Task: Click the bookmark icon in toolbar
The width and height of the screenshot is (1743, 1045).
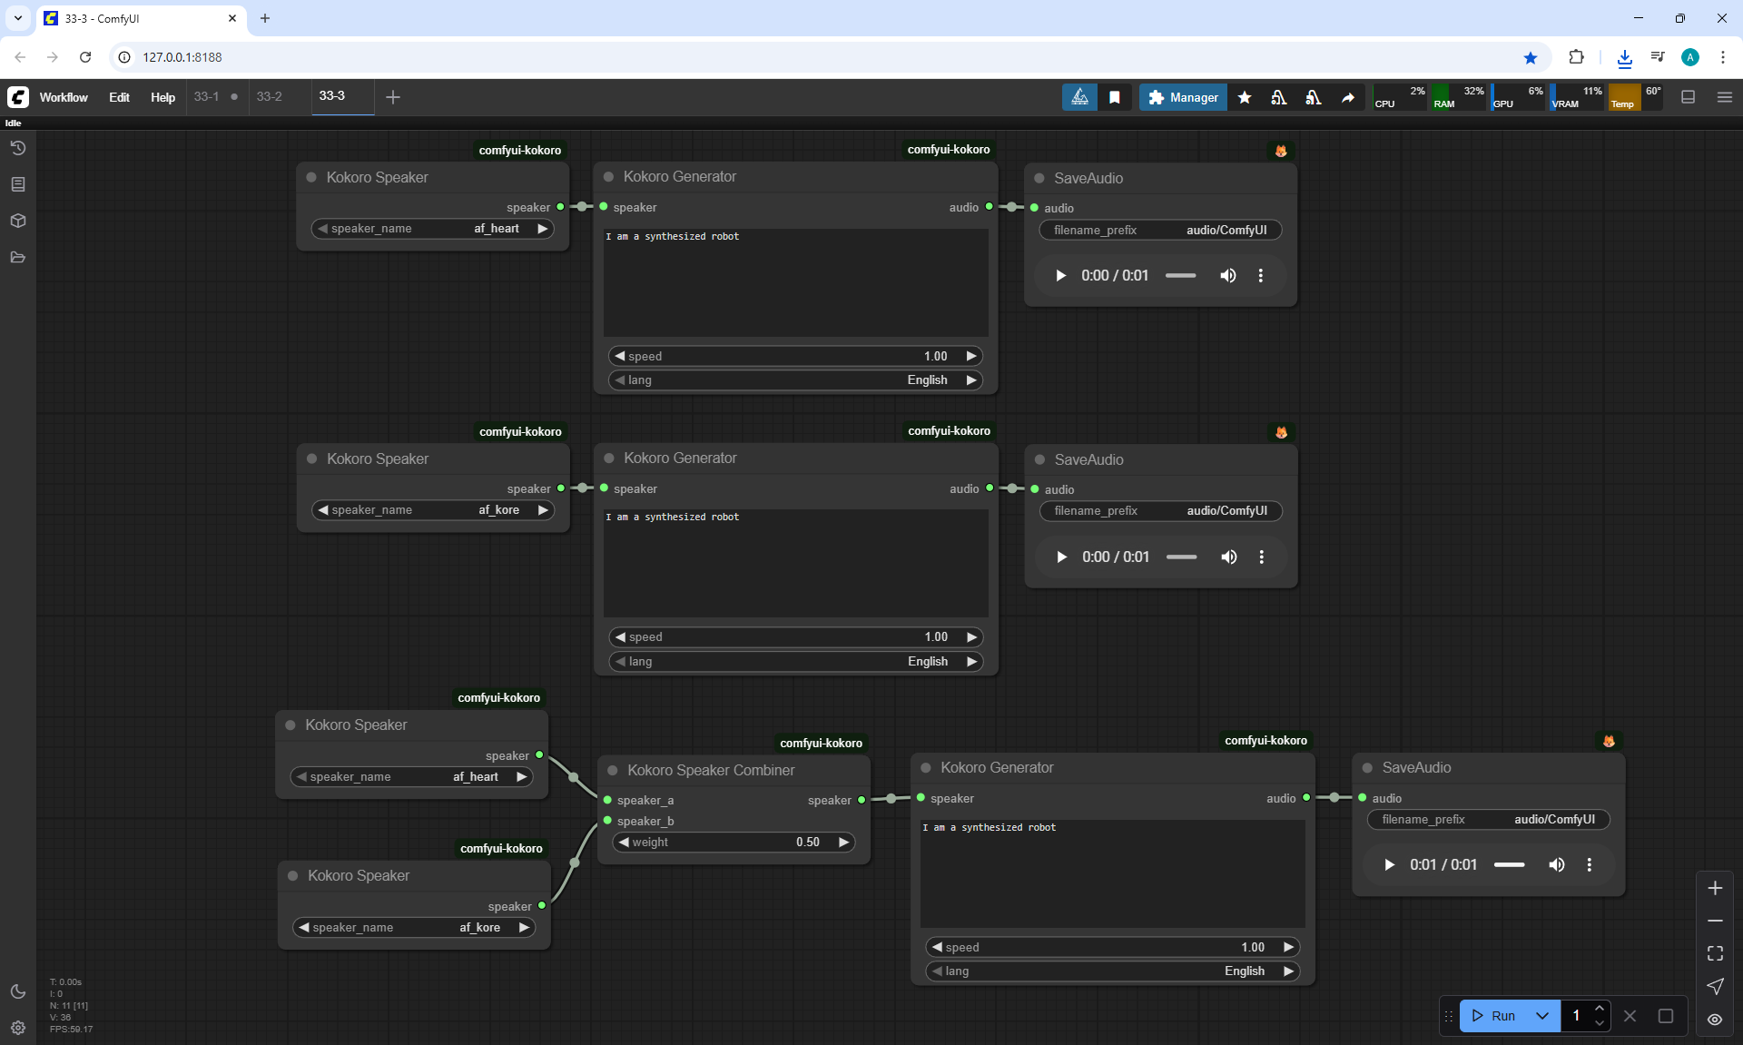Action: coord(1115,97)
